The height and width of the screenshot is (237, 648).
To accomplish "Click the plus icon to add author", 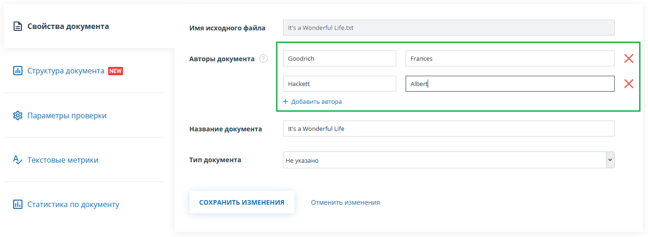I will pos(285,101).
